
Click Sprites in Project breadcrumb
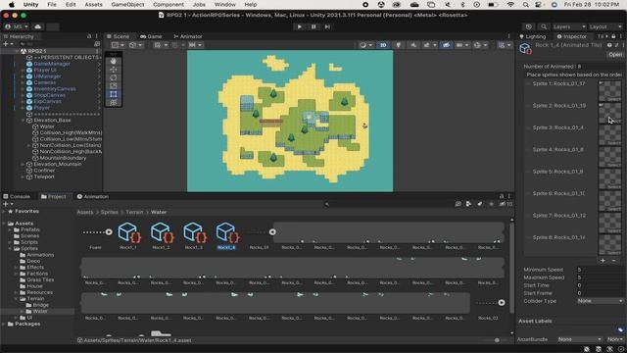[109, 212]
